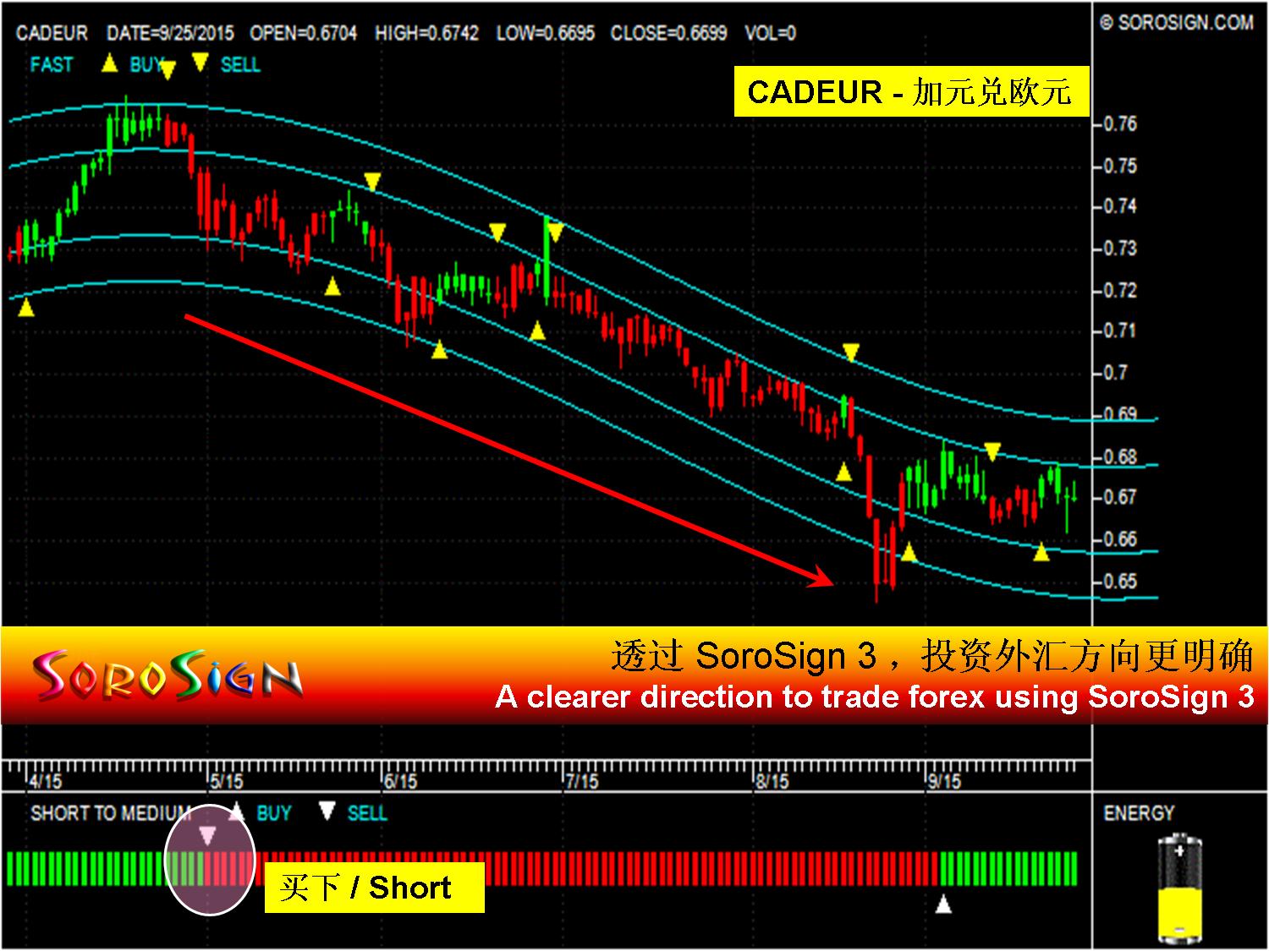Click the CADEUR symbol in the header
The height and width of the screenshot is (951, 1269).
(x=52, y=34)
